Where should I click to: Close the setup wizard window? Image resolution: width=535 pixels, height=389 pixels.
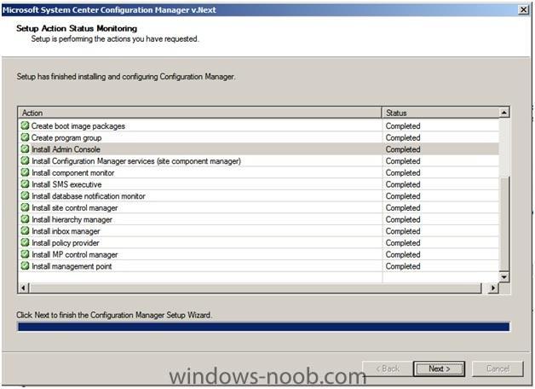click(x=523, y=9)
